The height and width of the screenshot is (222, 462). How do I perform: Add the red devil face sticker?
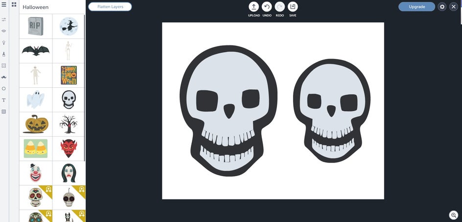(69, 148)
